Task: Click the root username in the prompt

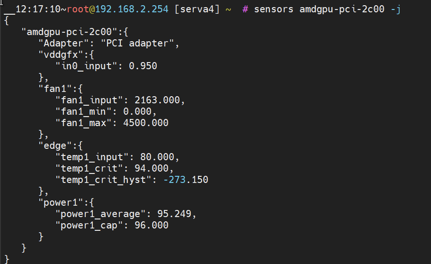Action: (x=78, y=9)
